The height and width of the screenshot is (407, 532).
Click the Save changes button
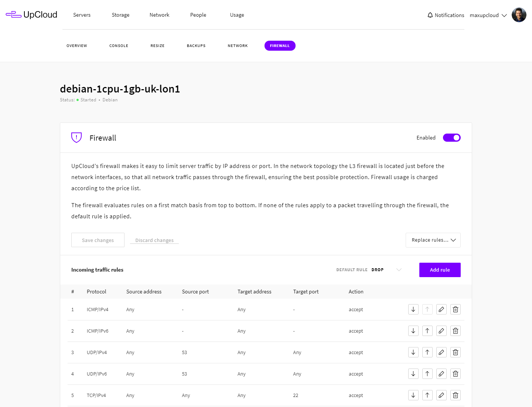pos(98,240)
